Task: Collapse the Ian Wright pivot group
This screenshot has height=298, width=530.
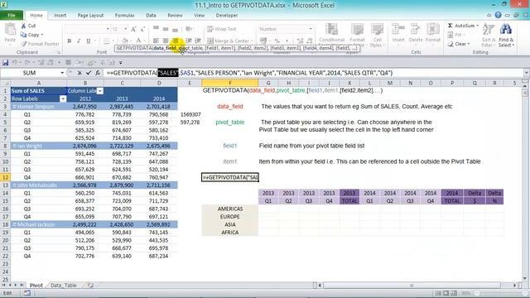Action: (15, 146)
